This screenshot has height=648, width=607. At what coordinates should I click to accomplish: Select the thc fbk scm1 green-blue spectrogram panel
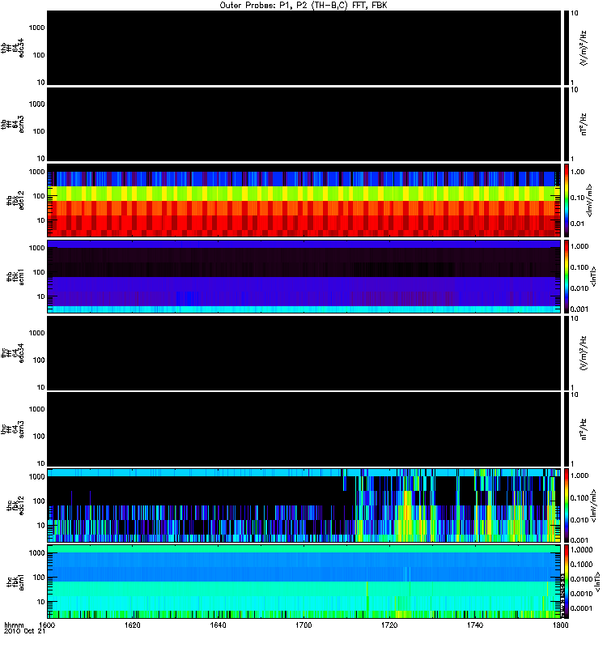pyautogui.click(x=304, y=582)
